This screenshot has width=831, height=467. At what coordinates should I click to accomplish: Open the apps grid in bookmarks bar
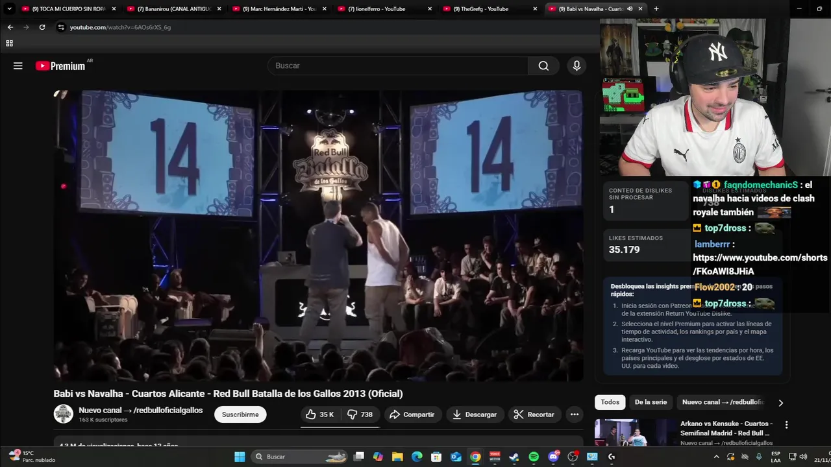9,43
